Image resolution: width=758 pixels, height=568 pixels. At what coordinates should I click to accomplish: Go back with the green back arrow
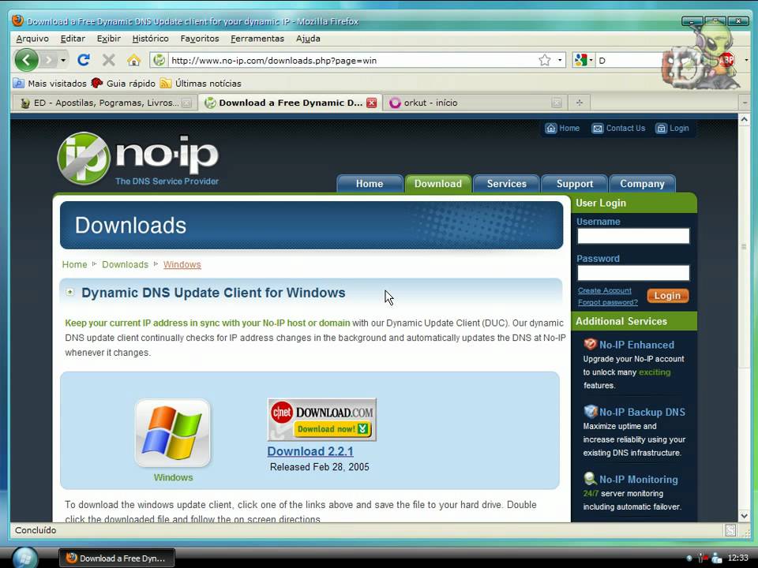27,61
